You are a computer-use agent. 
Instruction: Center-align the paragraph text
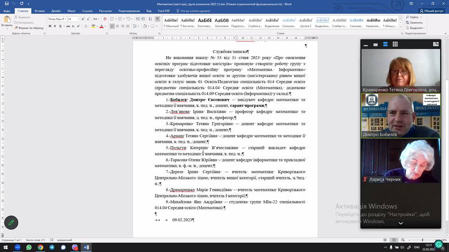(118, 26)
